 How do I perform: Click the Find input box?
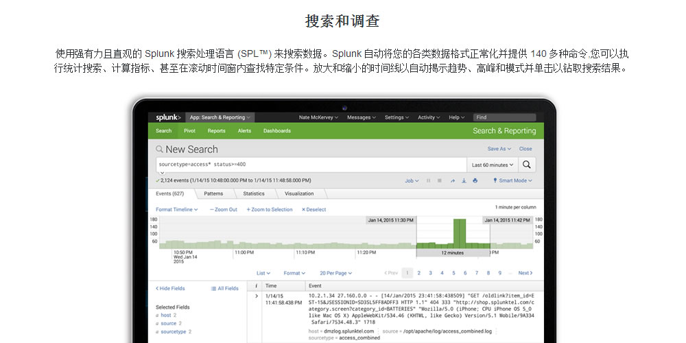pos(504,117)
